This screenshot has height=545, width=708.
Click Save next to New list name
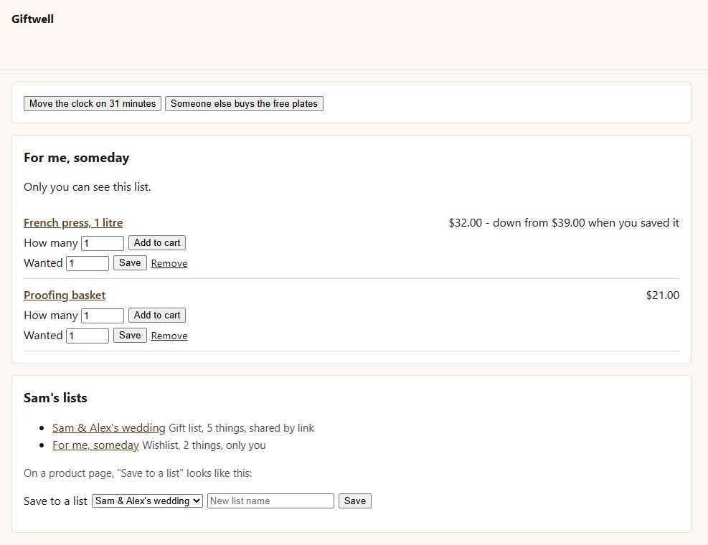355,501
